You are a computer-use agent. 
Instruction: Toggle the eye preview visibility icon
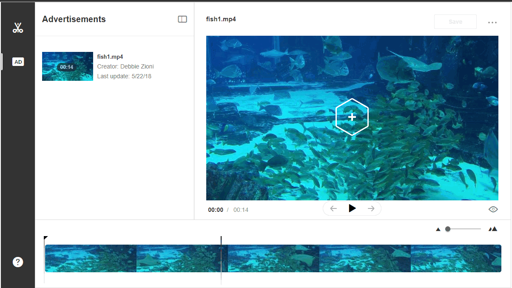pos(493,209)
